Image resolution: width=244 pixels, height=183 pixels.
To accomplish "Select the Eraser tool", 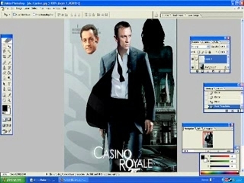I will point(4,73).
